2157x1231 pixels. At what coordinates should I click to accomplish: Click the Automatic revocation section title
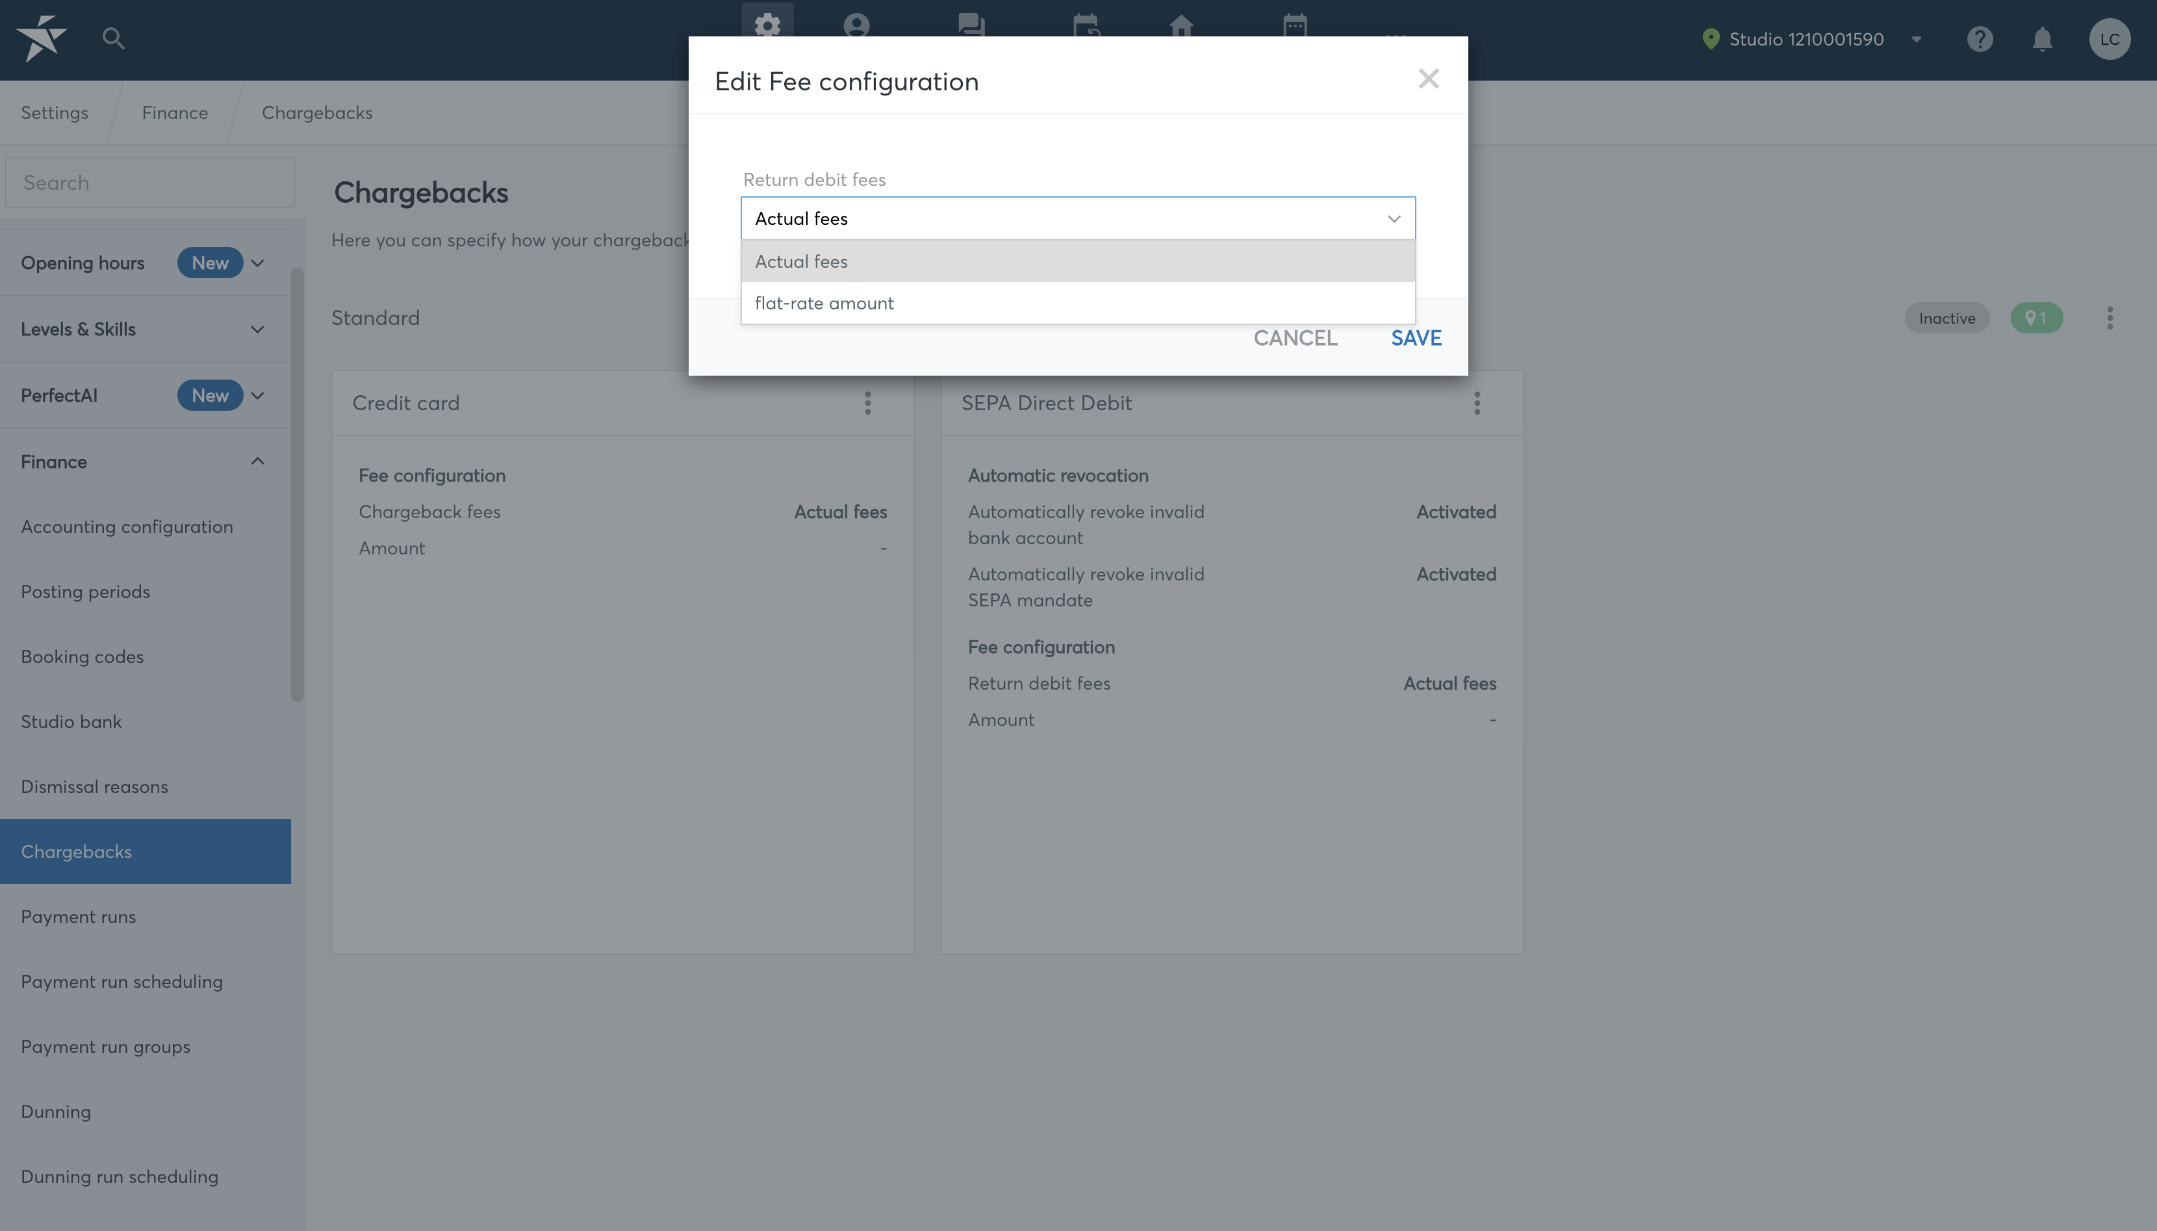(1058, 475)
